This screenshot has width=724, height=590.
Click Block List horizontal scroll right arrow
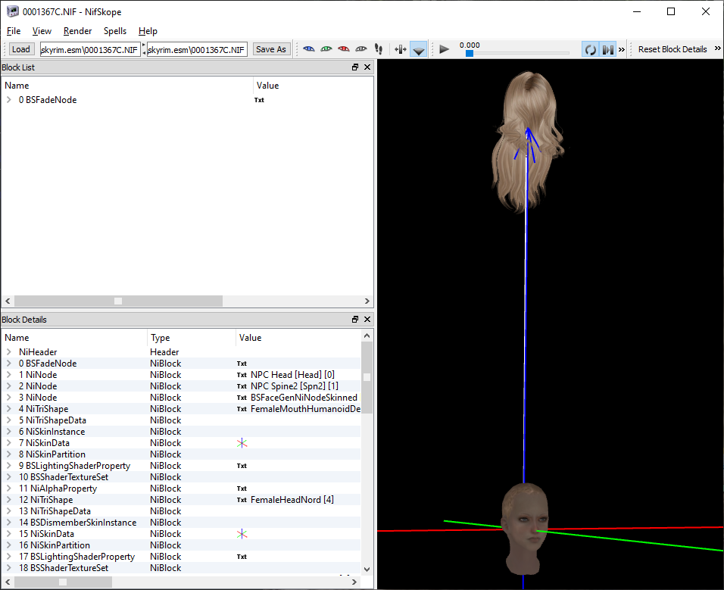click(367, 301)
